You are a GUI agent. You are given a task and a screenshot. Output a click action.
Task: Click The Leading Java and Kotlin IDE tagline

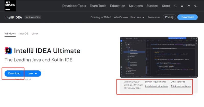(x=39, y=60)
